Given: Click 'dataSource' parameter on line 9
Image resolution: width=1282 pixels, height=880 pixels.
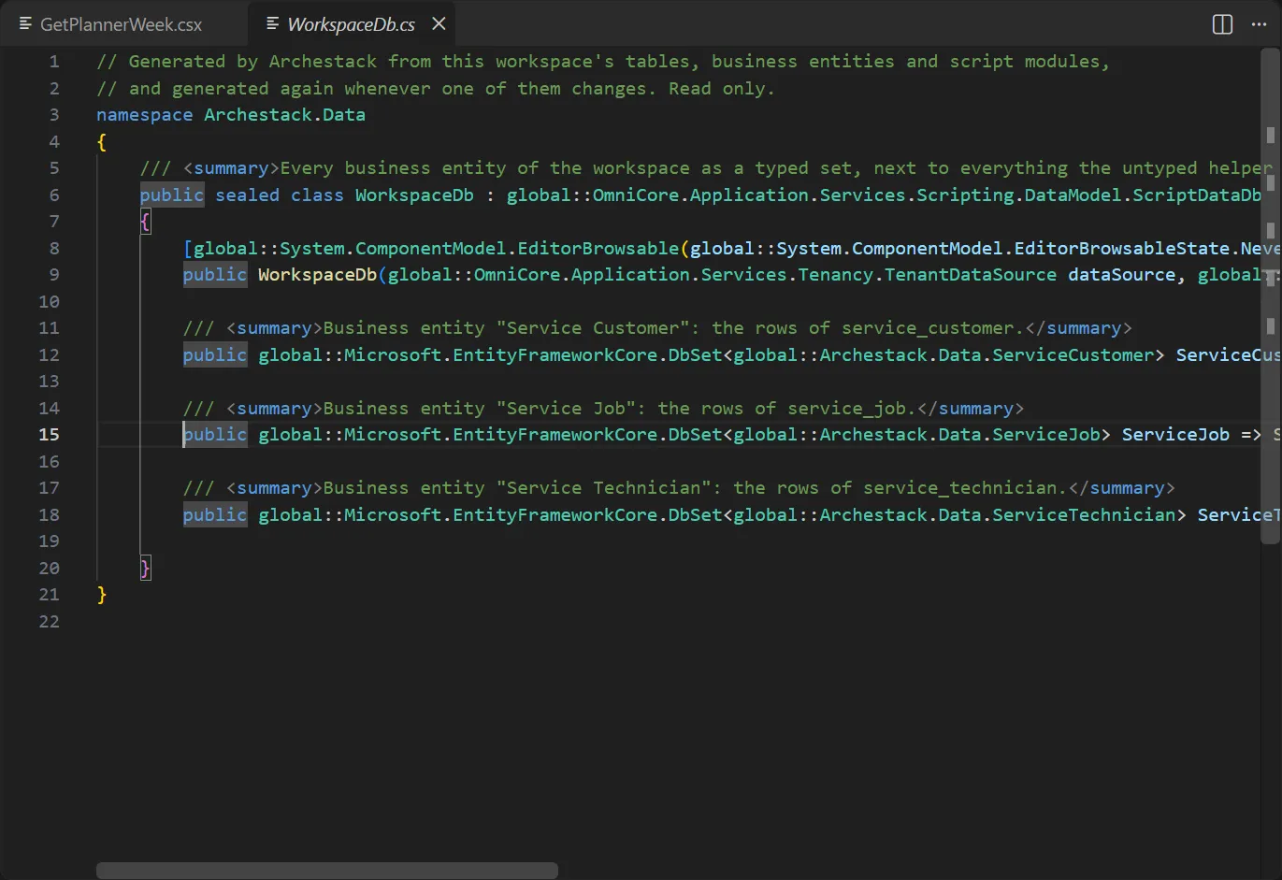Looking at the screenshot, I should click(1122, 275).
